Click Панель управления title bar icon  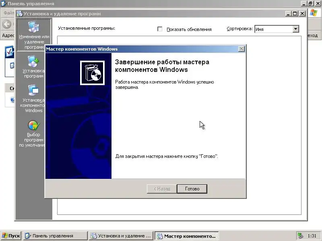[x=4, y=4]
